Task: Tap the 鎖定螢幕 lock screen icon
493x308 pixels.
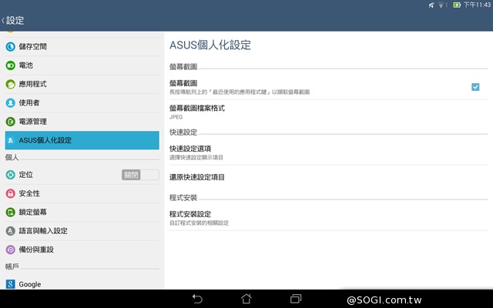Action: coord(10,213)
